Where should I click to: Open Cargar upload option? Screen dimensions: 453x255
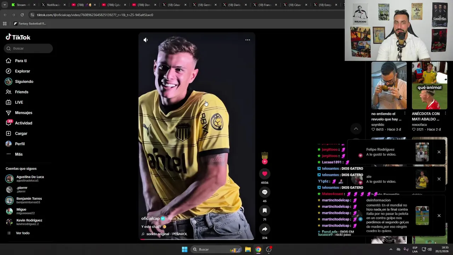click(17, 134)
